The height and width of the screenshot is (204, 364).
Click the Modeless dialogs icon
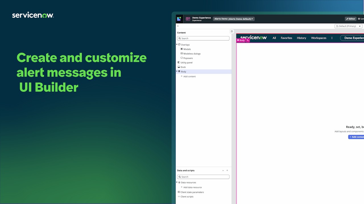(x=182, y=54)
